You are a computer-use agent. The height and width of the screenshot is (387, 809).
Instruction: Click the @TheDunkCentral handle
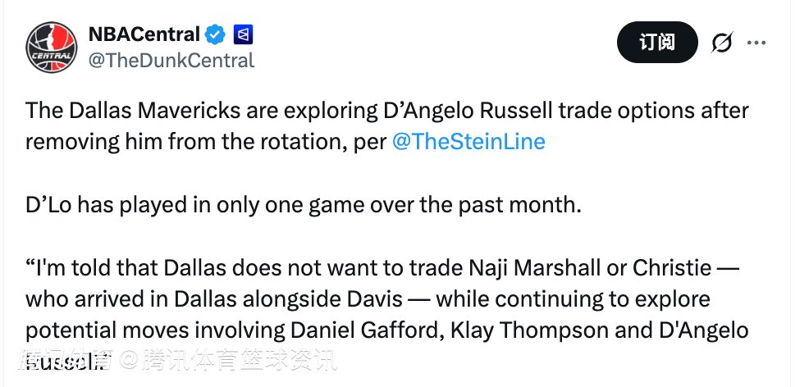(x=171, y=60)
